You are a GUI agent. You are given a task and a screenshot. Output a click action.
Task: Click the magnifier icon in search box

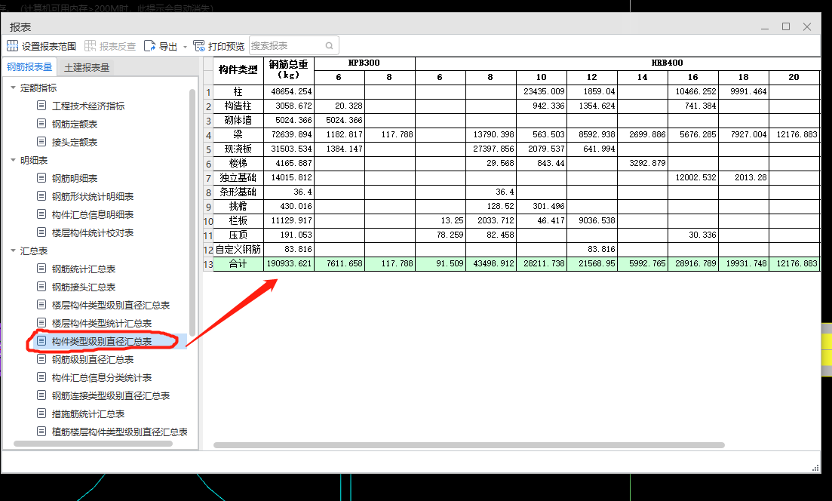point(330,45)
